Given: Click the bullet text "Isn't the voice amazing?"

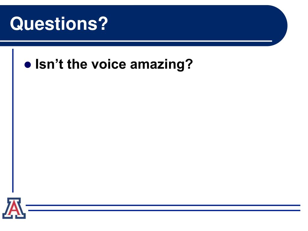Looking at the screenshot, I should (x=114, y=65).
